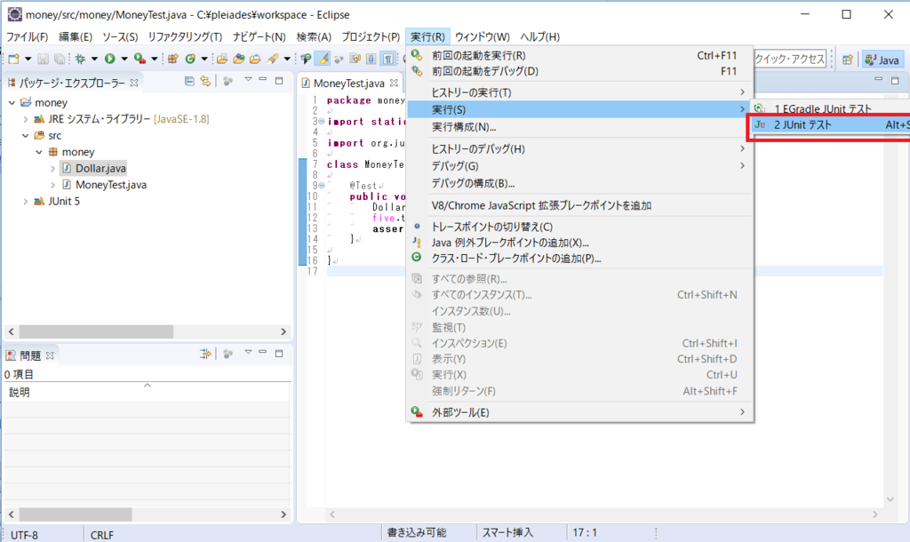Image resolution: width=910 pixels, height=542 pixels.
Task: Minimize the Package Explorer view
Action: 263,79
